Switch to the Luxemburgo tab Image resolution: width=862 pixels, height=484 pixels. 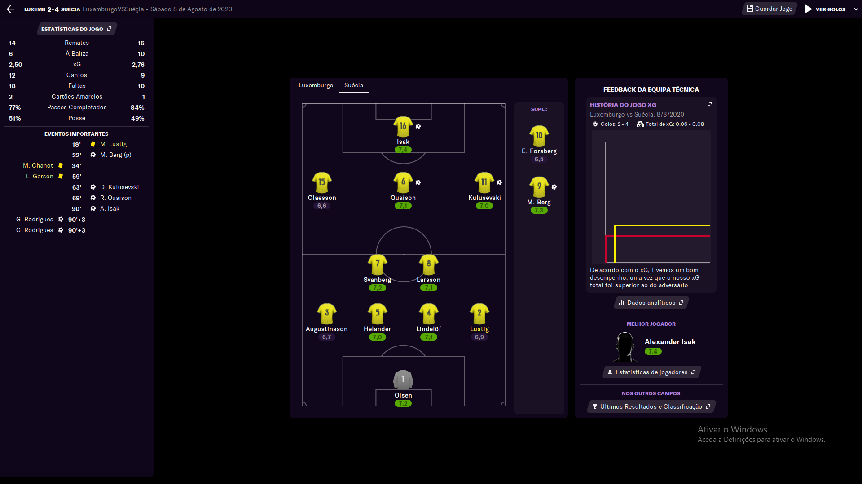(x=316, y=86)
